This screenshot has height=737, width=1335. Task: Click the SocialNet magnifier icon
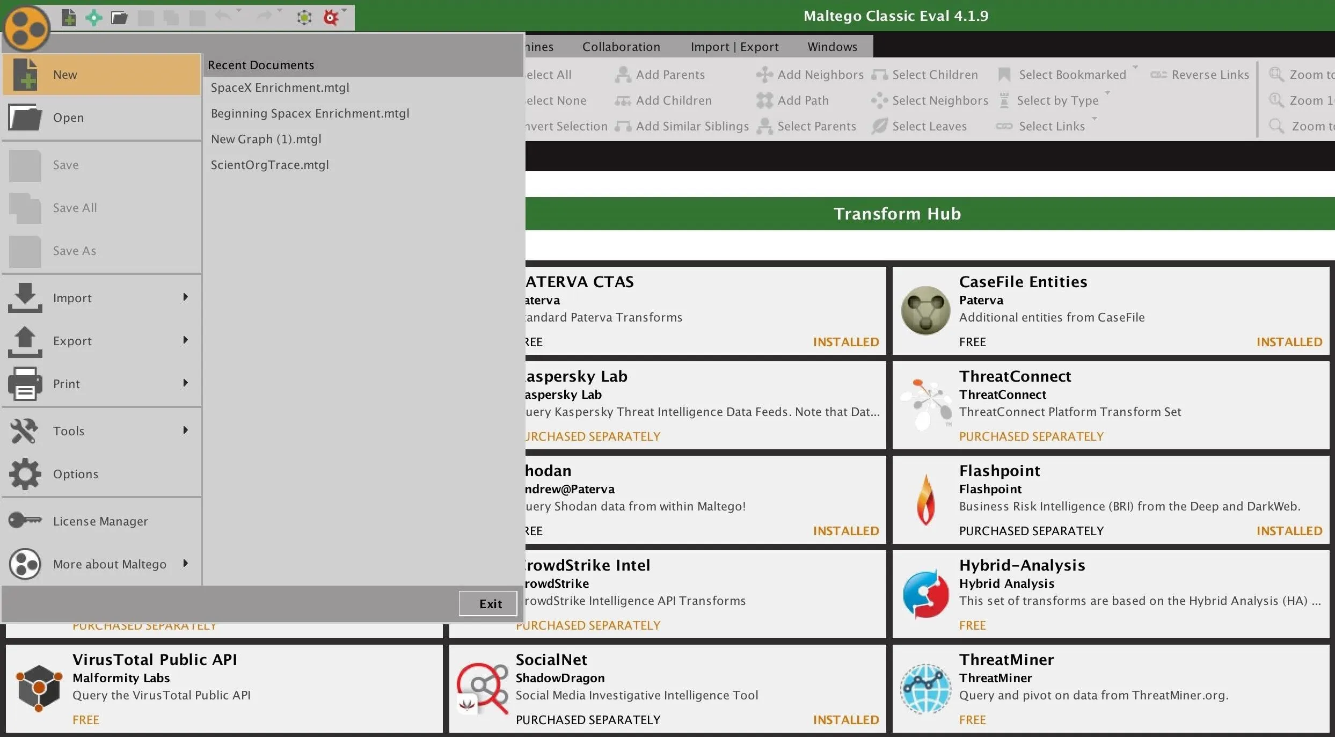tap(482, 688)
